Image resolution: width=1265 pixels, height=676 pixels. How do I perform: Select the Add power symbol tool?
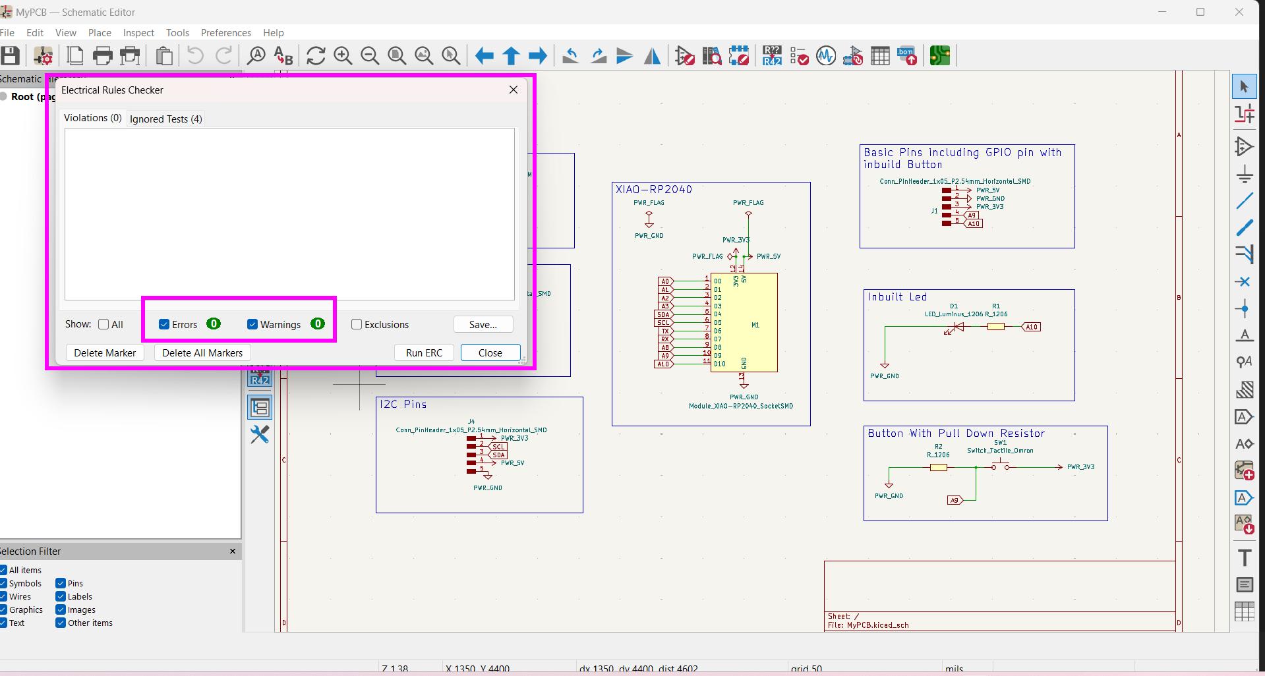coord(1244,174)
